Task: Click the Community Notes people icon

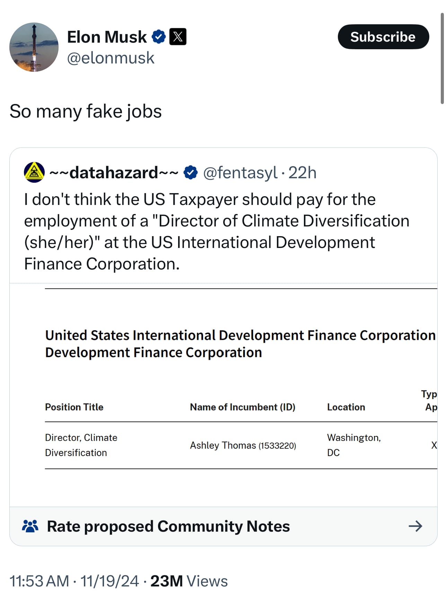Action: (x=30, y=526)
